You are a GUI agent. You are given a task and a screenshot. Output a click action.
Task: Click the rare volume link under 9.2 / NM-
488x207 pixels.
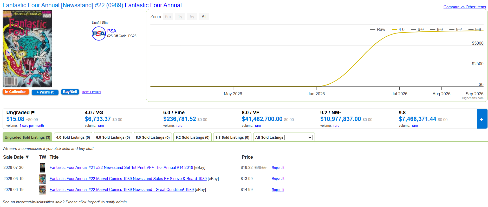pos(336,126)
